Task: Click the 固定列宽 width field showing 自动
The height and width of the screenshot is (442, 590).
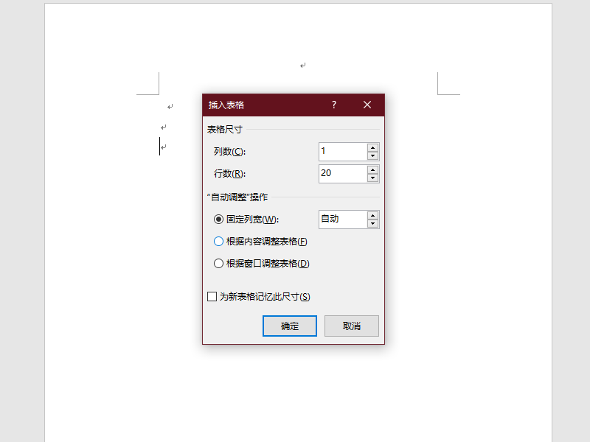Action: 343,219
